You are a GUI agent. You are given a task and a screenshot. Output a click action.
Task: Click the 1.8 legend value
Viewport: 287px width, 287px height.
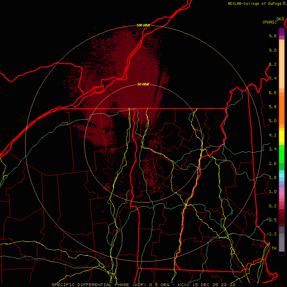coord(273,178)
